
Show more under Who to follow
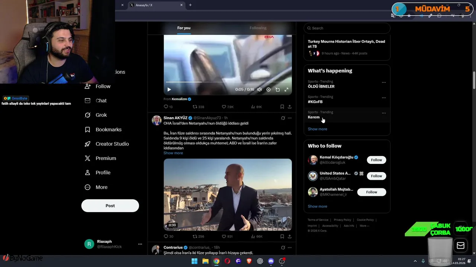pos(317,206)
